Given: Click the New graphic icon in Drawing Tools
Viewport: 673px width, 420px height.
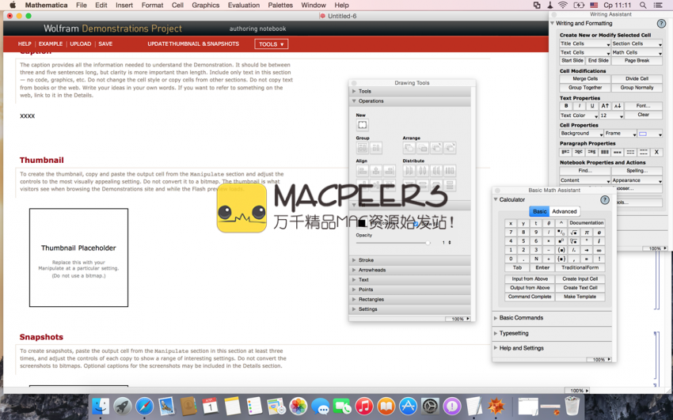Looking at the screenshot, I should [363, 125].
